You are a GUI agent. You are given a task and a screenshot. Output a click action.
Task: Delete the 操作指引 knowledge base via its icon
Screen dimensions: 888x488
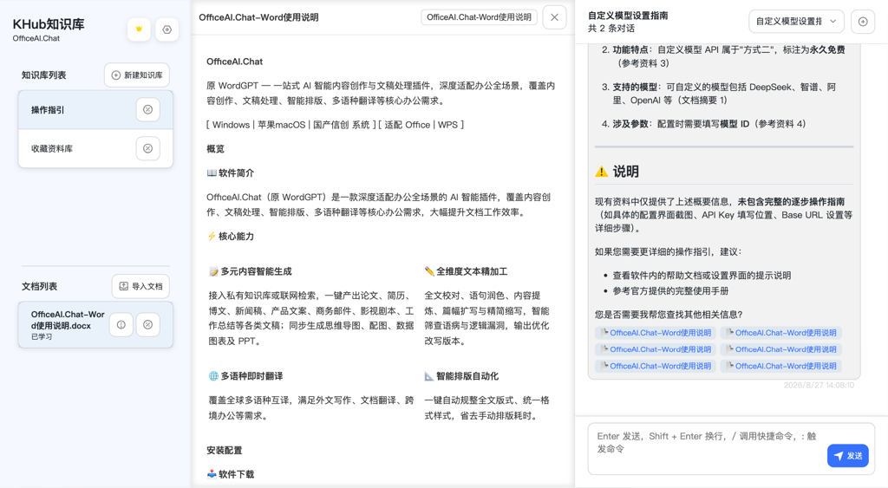click(147, 110)
